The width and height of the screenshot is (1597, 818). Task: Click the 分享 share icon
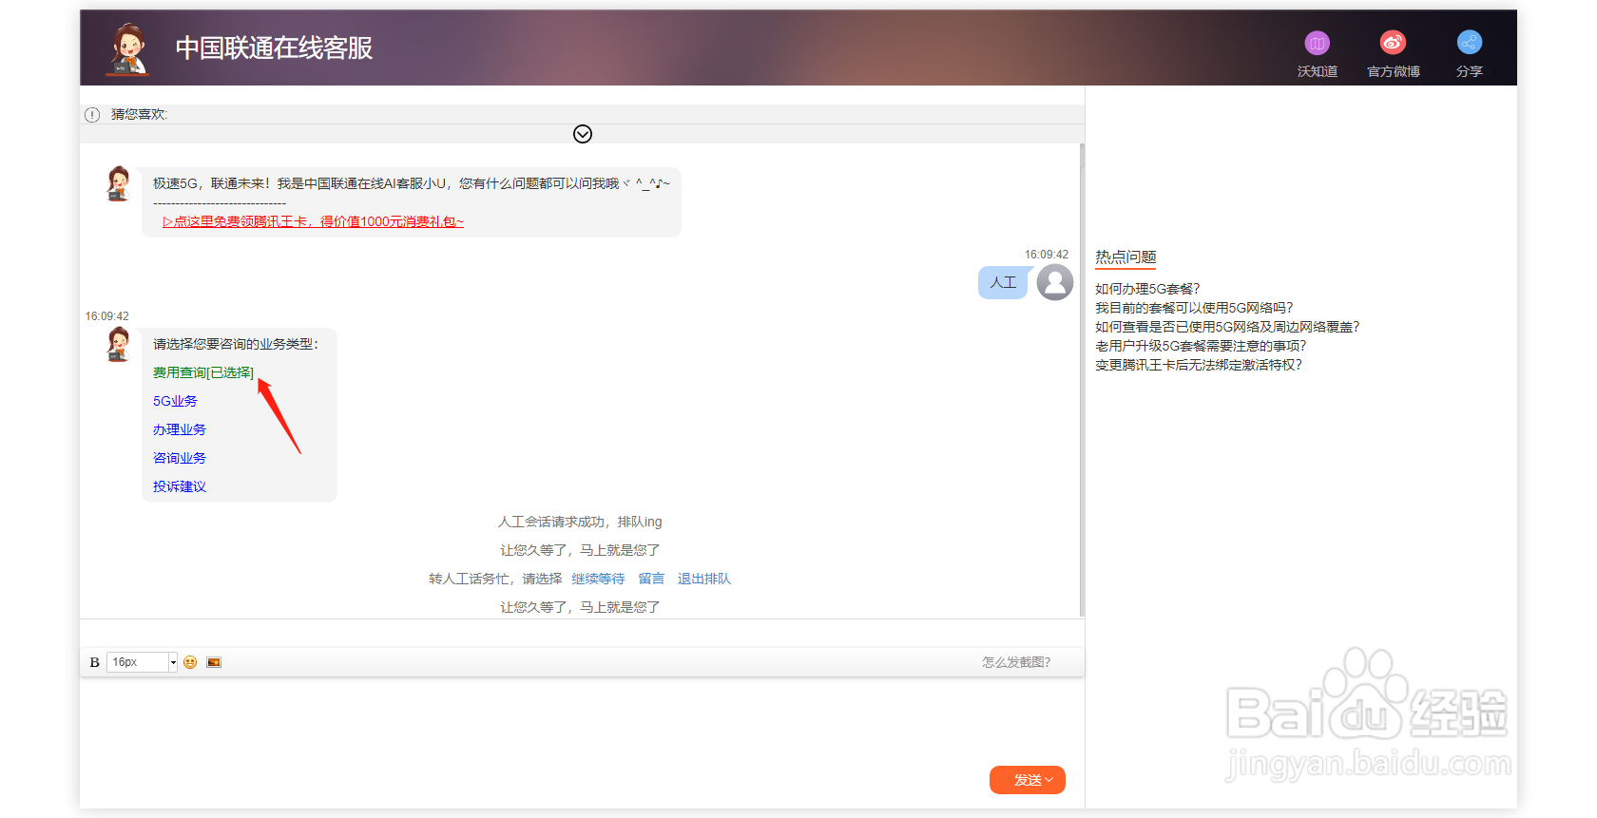1470,43
